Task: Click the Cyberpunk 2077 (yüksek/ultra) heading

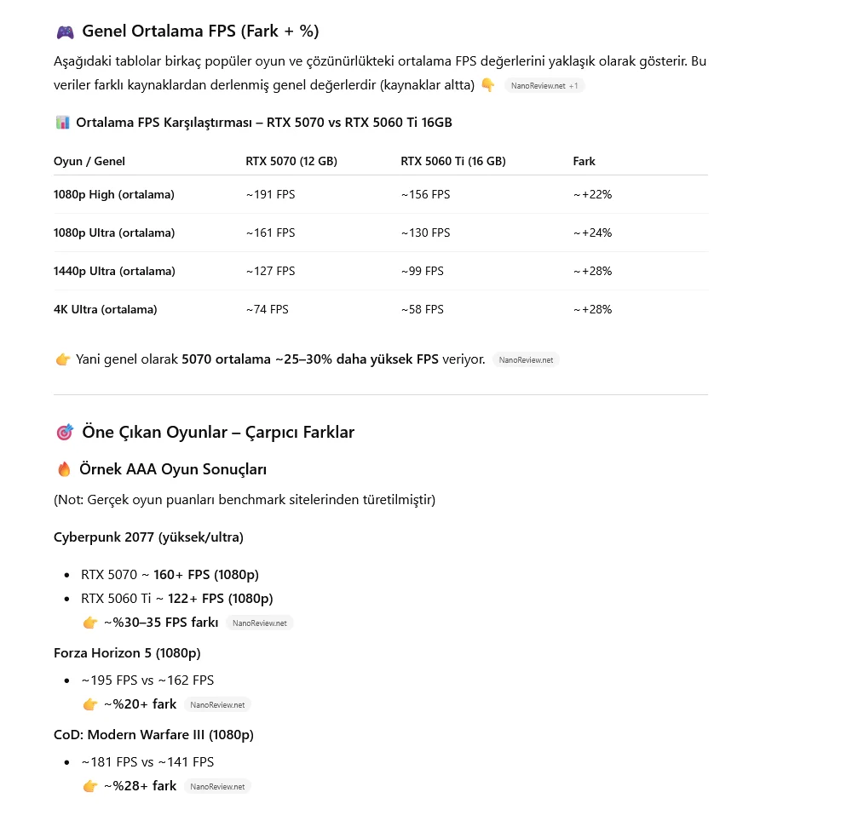Action: click(148, 537)
